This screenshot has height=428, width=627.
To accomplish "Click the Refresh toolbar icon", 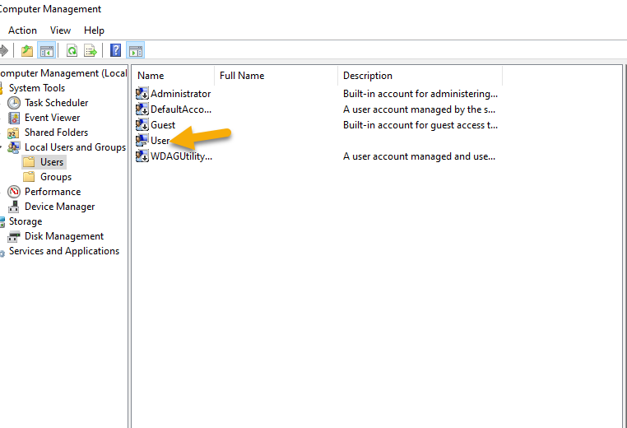I will coord(72,51).
